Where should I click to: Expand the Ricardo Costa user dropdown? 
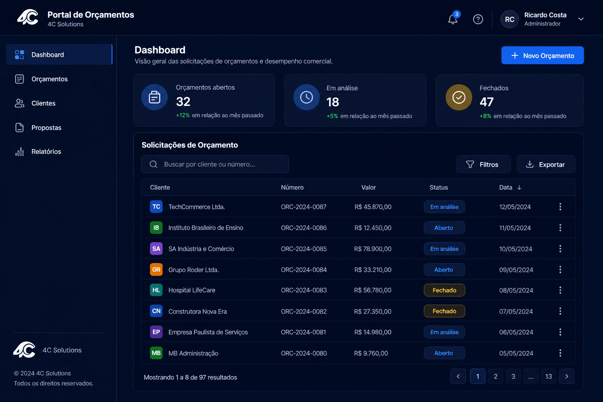point(581,19)
